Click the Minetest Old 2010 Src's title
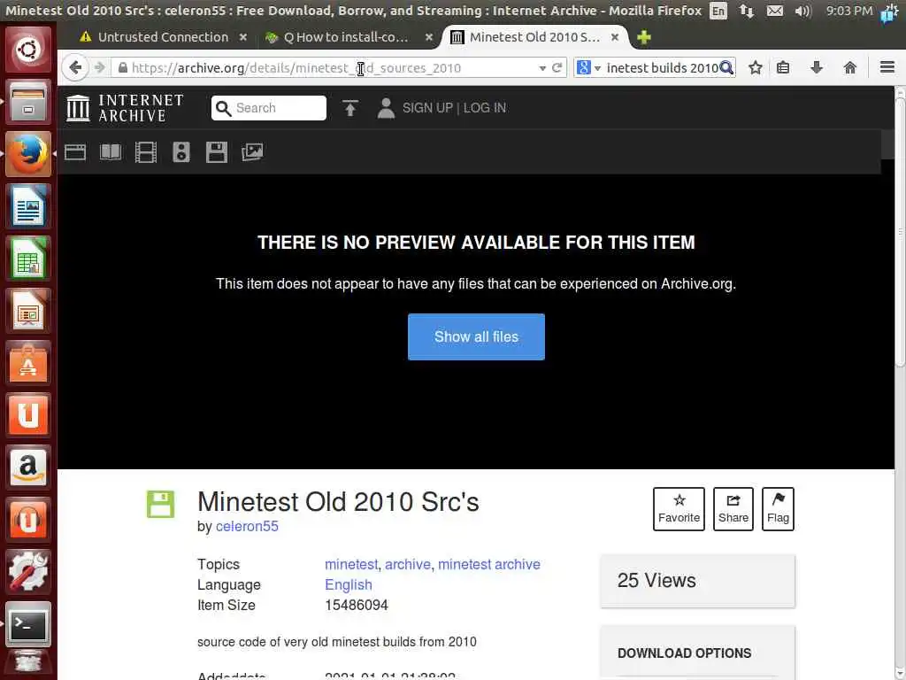Image resolution: width=906 pixels, height=680 pixels. point(338,502)
